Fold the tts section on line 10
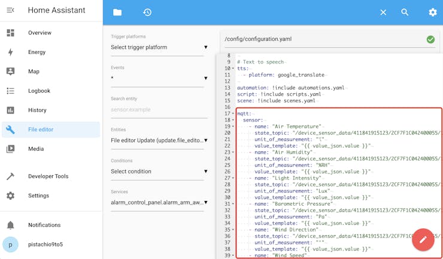Viewport: 443px width, 259px height. click(233, 69)
